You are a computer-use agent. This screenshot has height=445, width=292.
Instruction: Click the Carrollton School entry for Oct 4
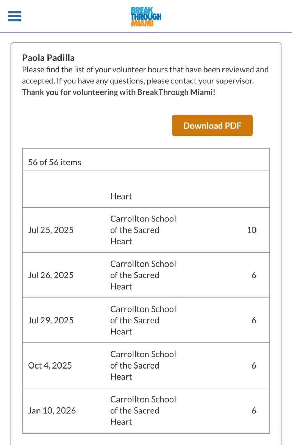[143, 366]
